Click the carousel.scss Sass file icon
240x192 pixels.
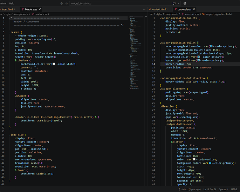(176, 9)
